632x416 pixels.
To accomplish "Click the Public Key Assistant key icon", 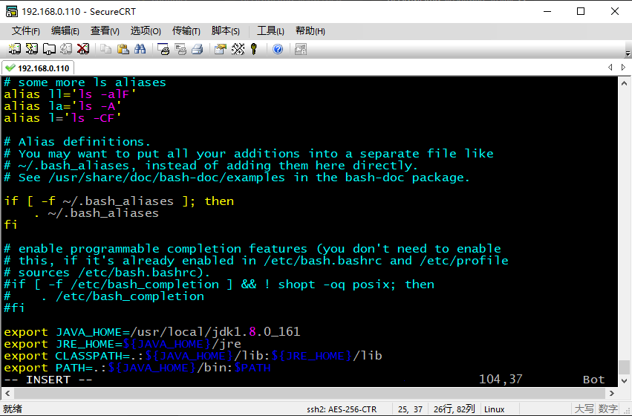I will (254, 49).
